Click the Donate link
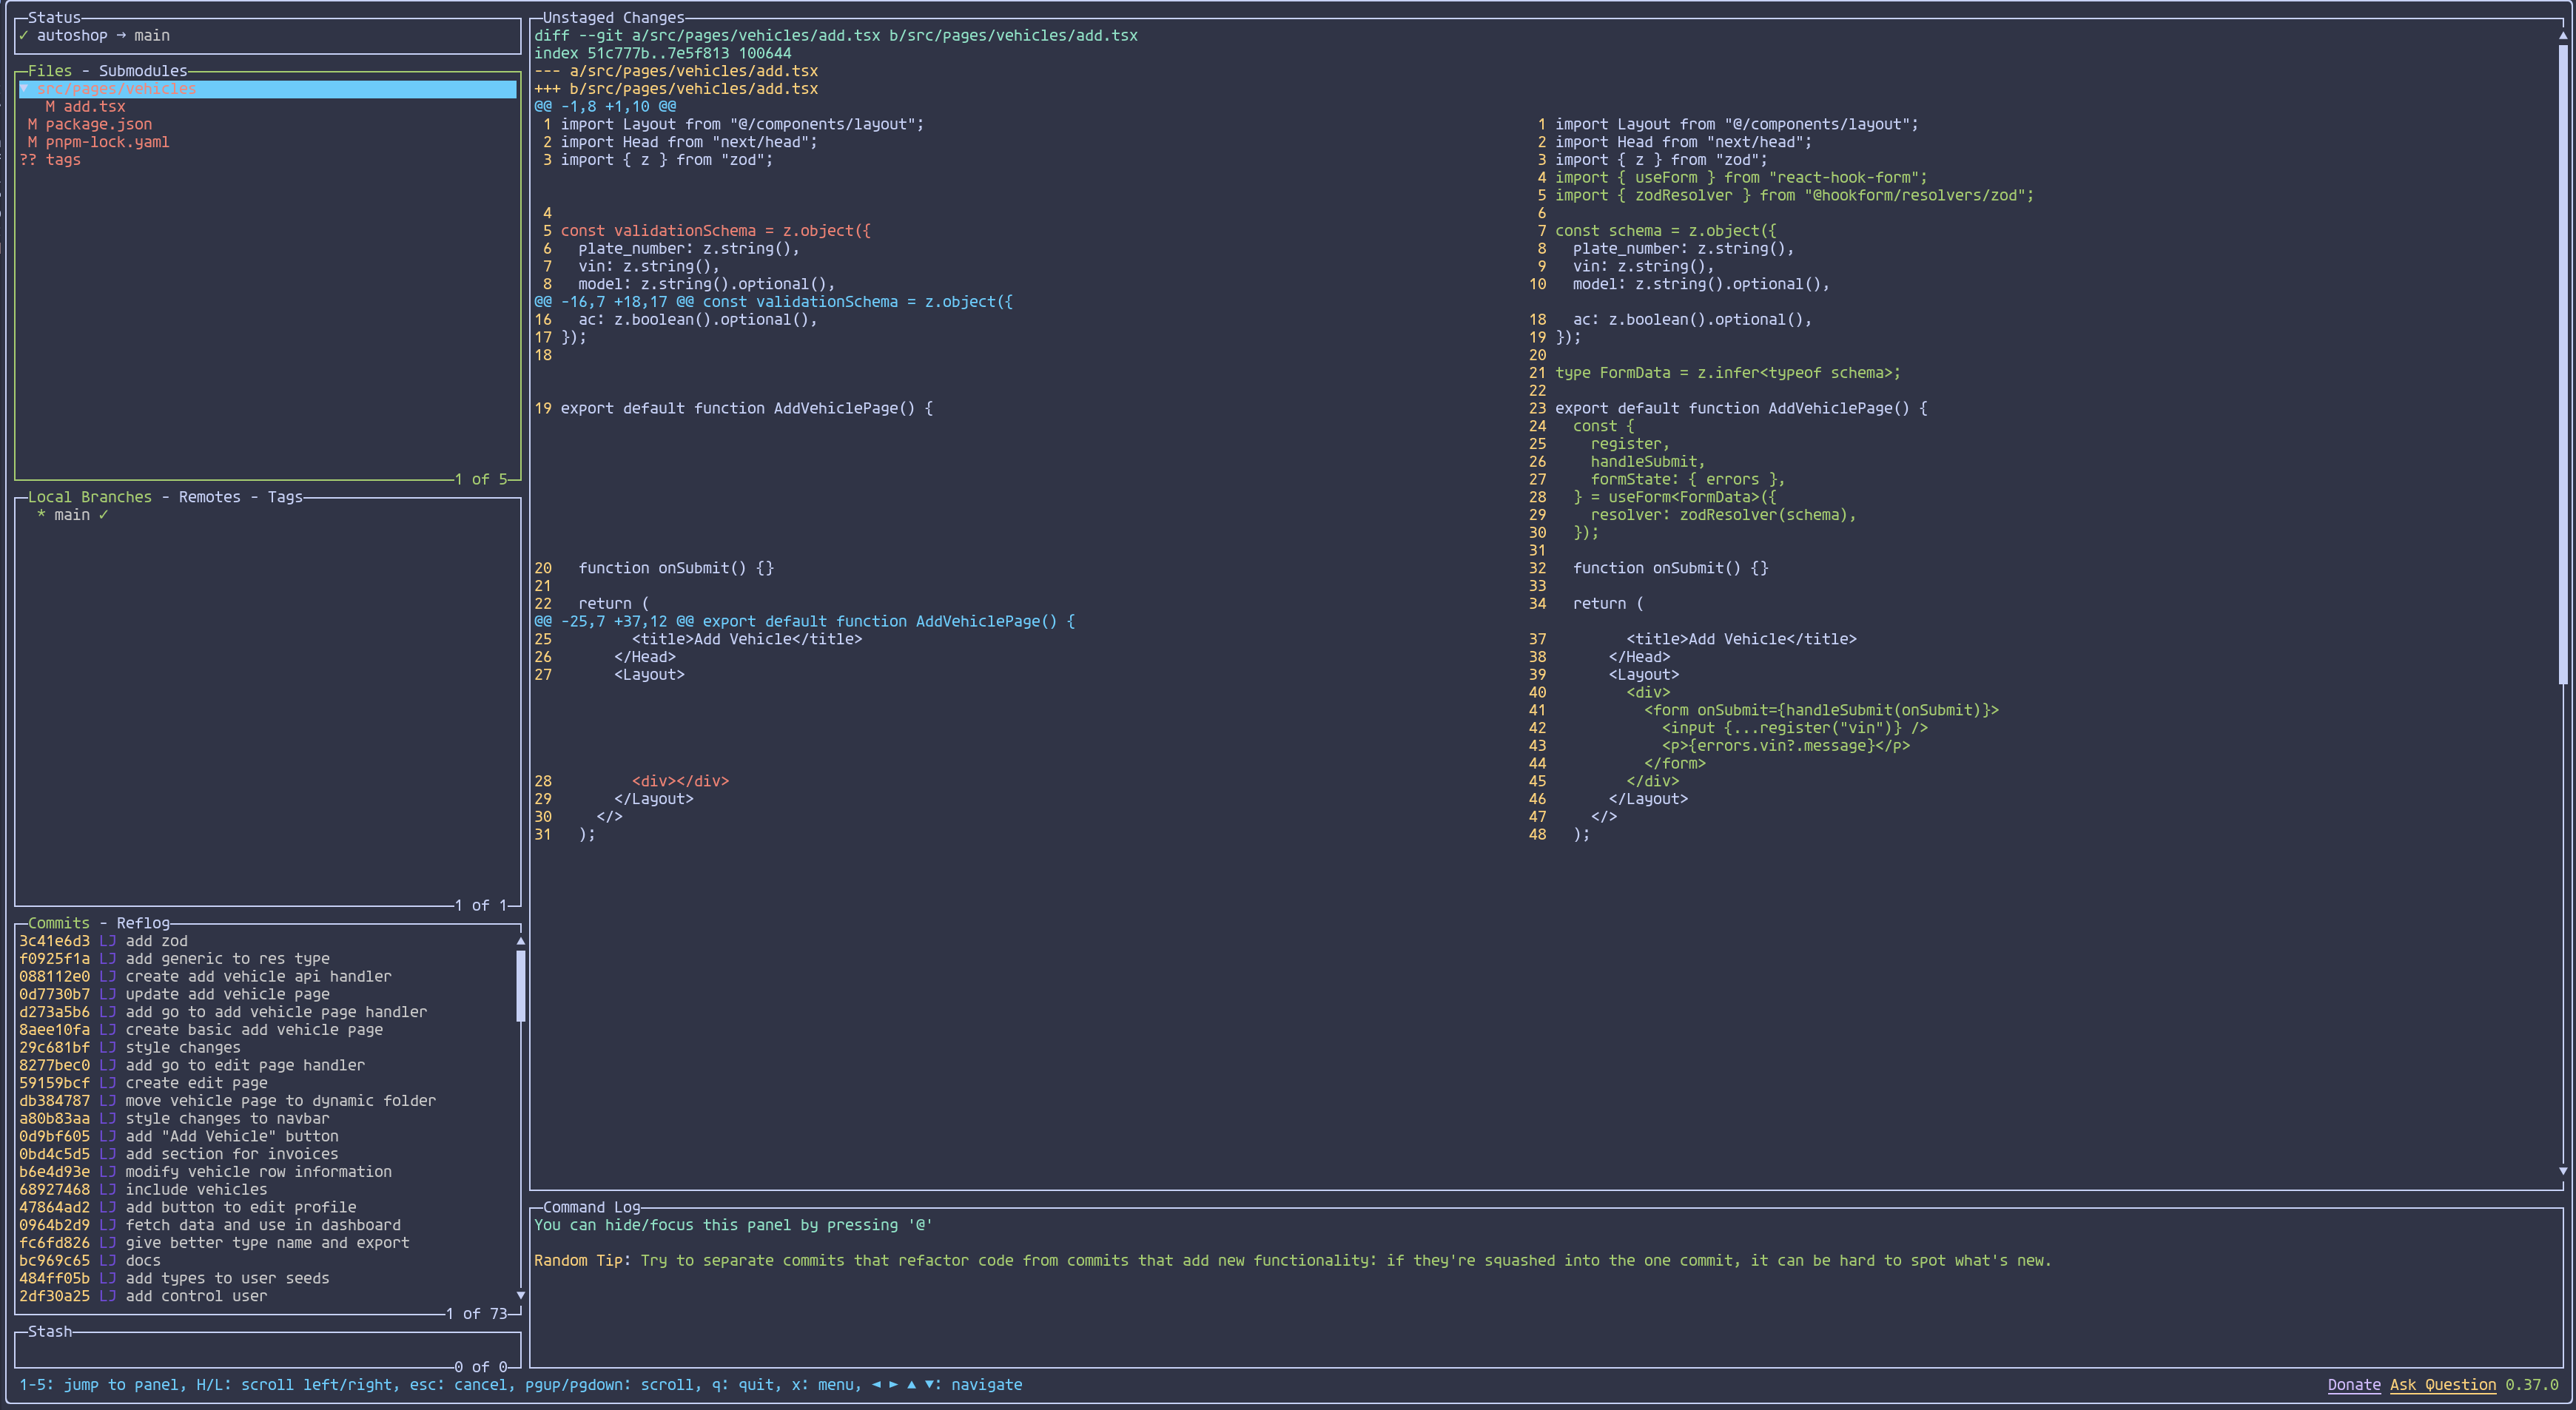Screen dimensions: 2576x1410 click(2354, 1385)
